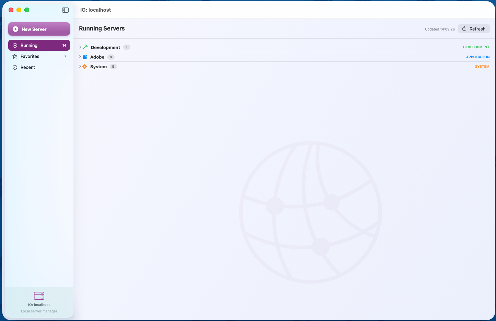This screenshot has height=321, width=496.
Task: Minimize the window with the yellow button
Action: (x=19, y=10)
